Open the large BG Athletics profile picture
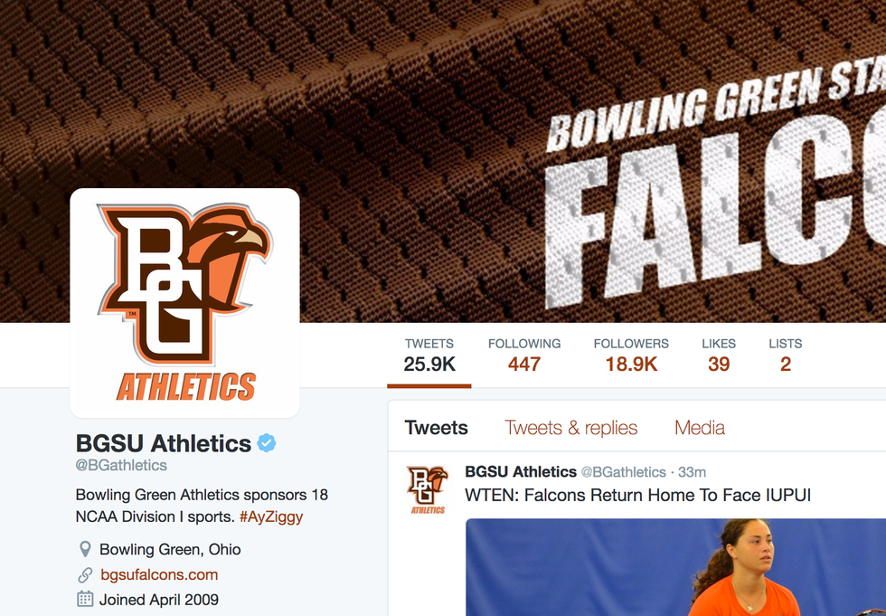This screenshot has width=886, height=616. 184,303
